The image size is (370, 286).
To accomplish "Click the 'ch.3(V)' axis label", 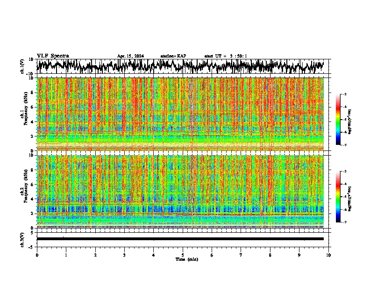I will (22, 240).
